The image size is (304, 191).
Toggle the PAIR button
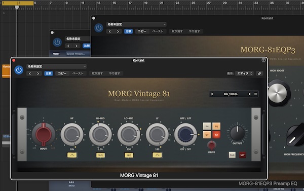232,155
